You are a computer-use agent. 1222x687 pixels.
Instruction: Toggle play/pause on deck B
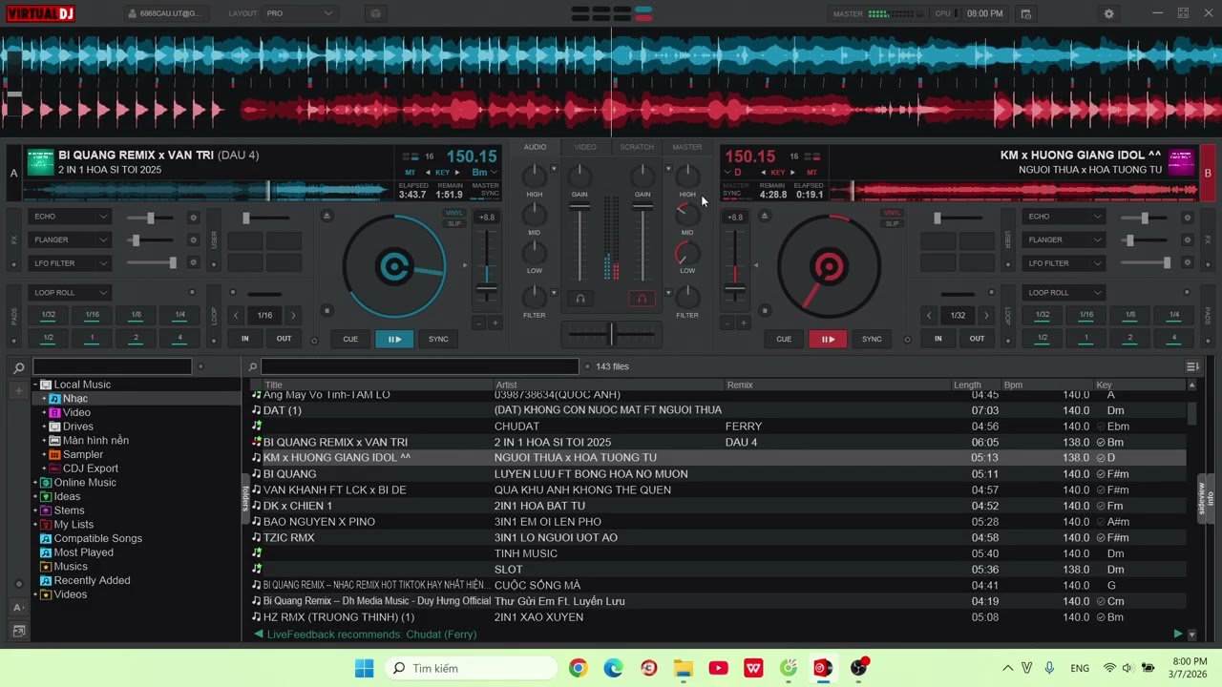pos(828,339)
